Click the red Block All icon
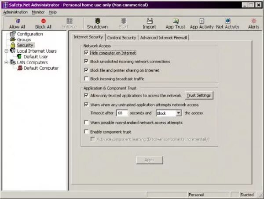Image resolution: width=264 pixels, height=199 pixels. coord(44,21)
